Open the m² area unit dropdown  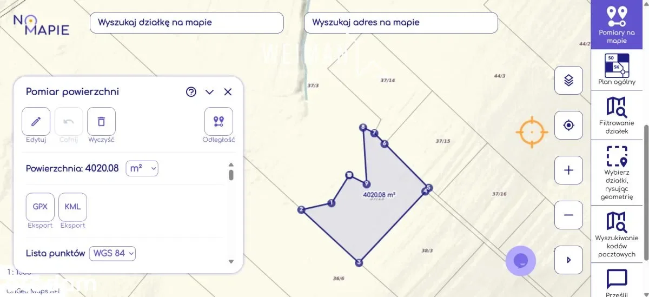tap(142, 168)
